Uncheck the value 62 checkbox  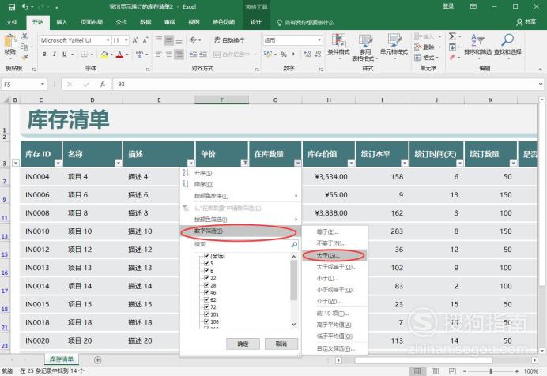coord(206,299)
